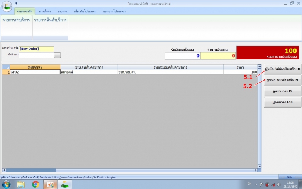
Task: Click บันทึก-ไม่พิมพ์ใบเสร็จ F8 button
Action: 283,69
